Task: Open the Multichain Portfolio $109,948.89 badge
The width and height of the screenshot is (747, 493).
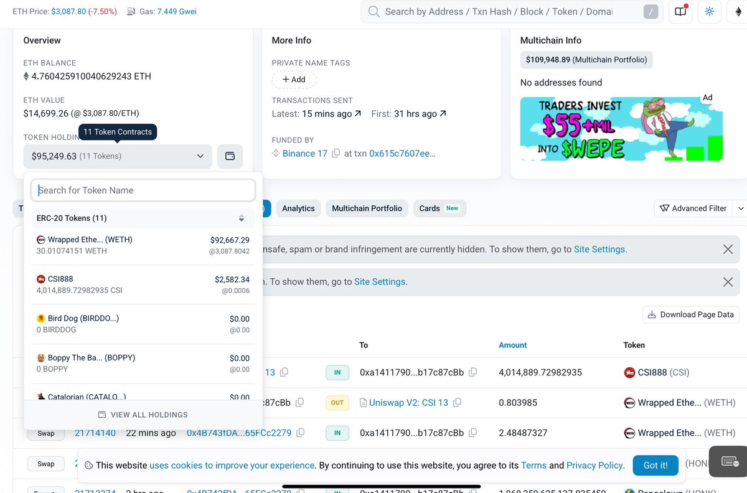Action: pos(586,60)
